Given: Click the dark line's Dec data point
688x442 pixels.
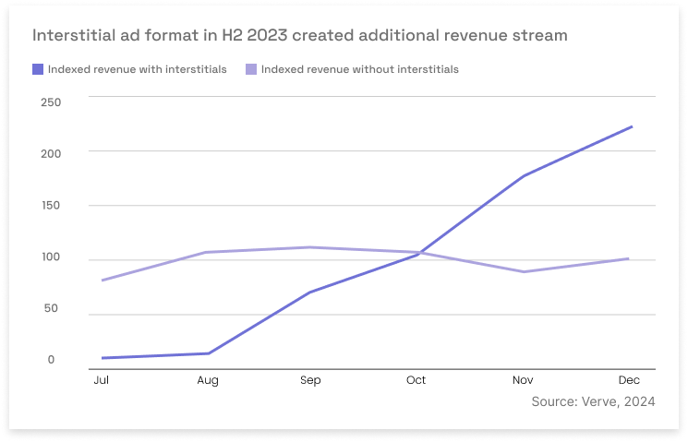Looking at the screenshot, I should point(632,126).
